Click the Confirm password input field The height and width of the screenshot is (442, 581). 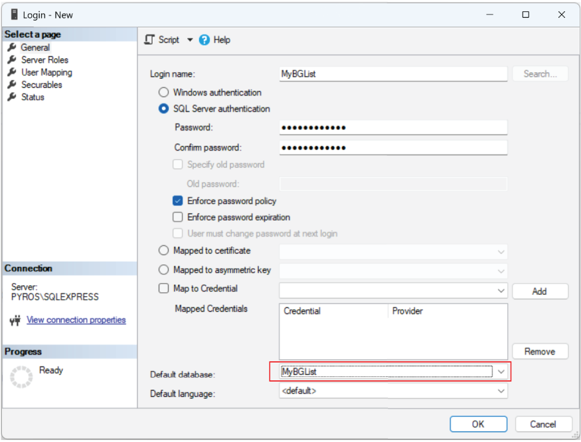393,148
